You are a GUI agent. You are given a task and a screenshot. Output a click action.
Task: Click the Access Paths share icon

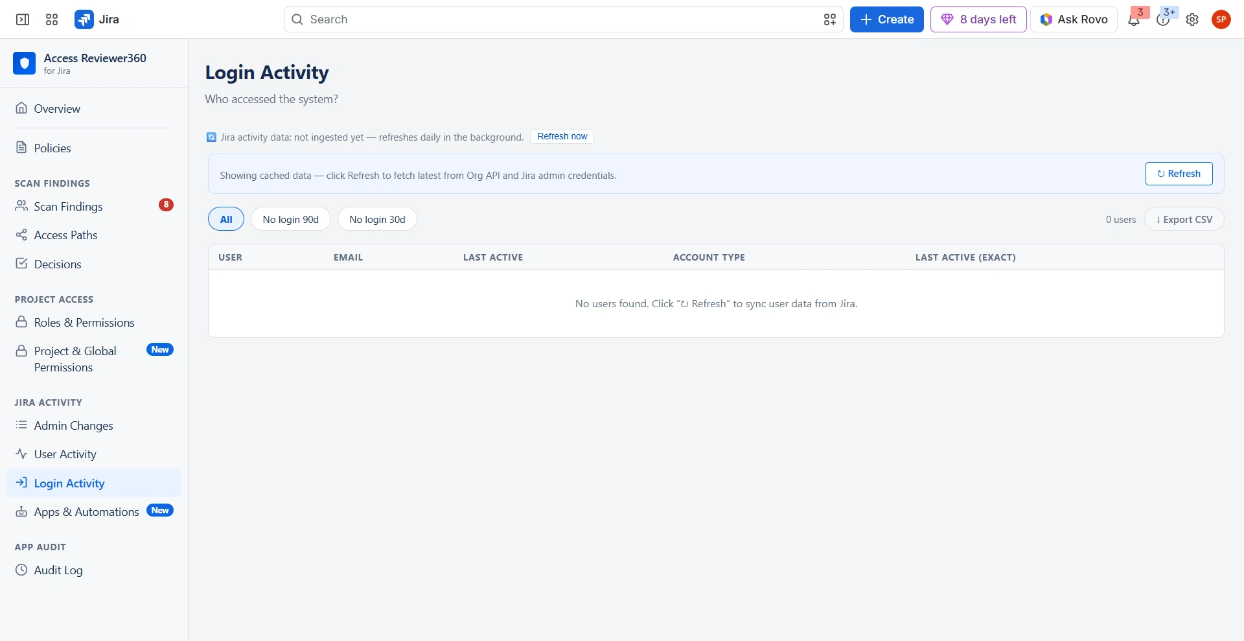(x=21, y=235)
